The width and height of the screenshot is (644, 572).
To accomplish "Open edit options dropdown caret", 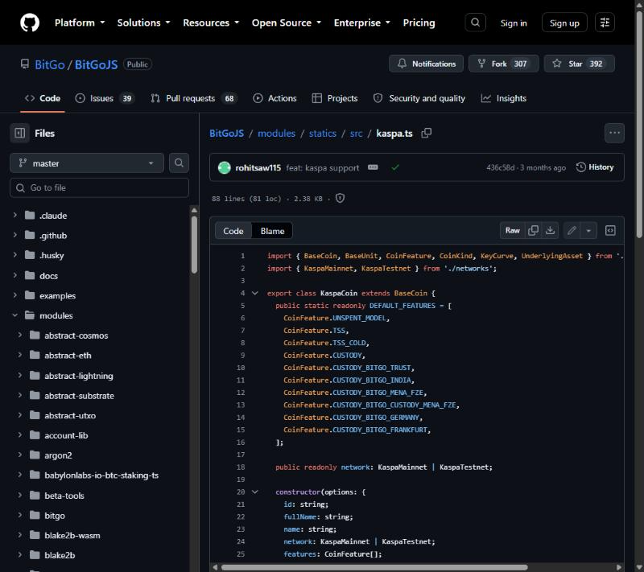I will tap(588, 231).
